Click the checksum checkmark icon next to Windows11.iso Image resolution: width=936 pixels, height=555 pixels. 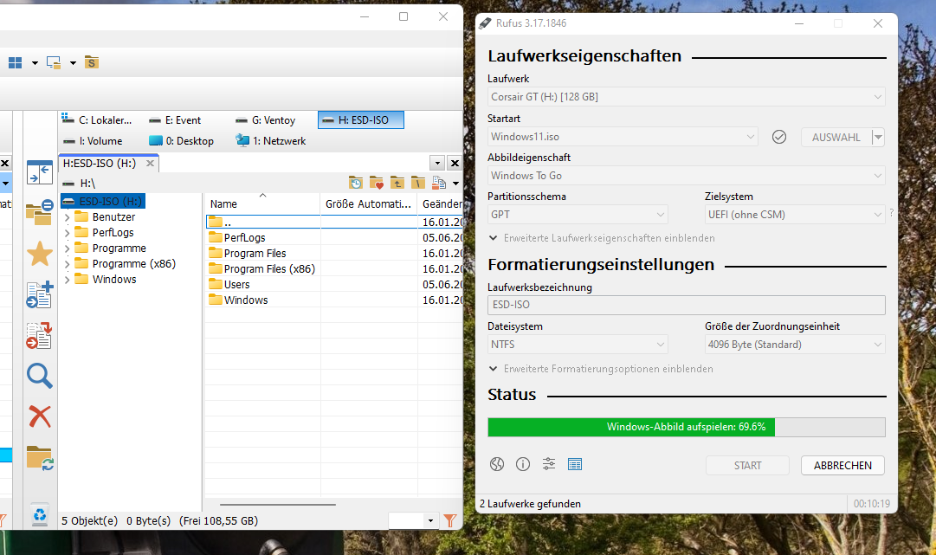pyautogui.click(x=779, y=138)
